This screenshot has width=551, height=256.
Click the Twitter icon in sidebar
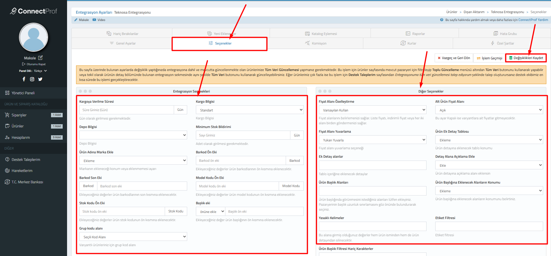tap(40, 79)
